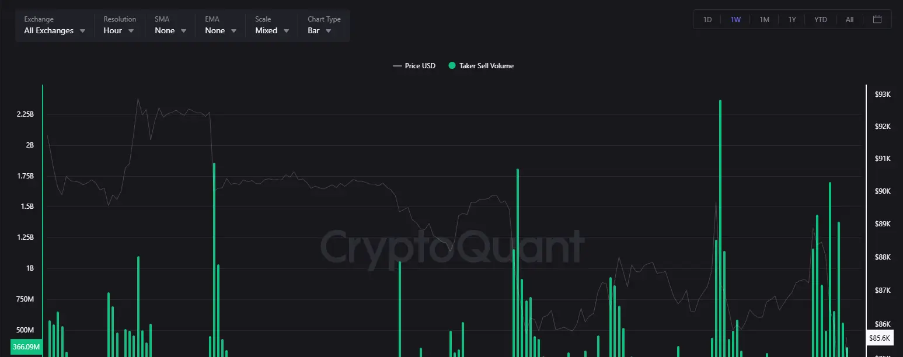
Task: Open the calendar date-range picker icon
Action: click(877, 19)
